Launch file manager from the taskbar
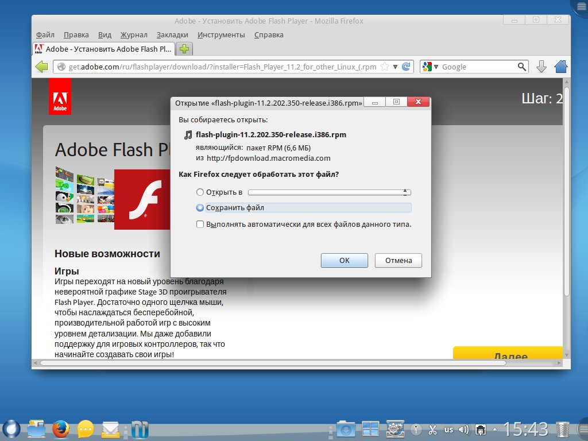 (36, 428)
